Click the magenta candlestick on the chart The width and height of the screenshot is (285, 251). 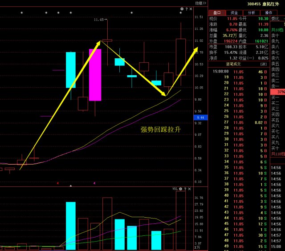click(95, 75)
